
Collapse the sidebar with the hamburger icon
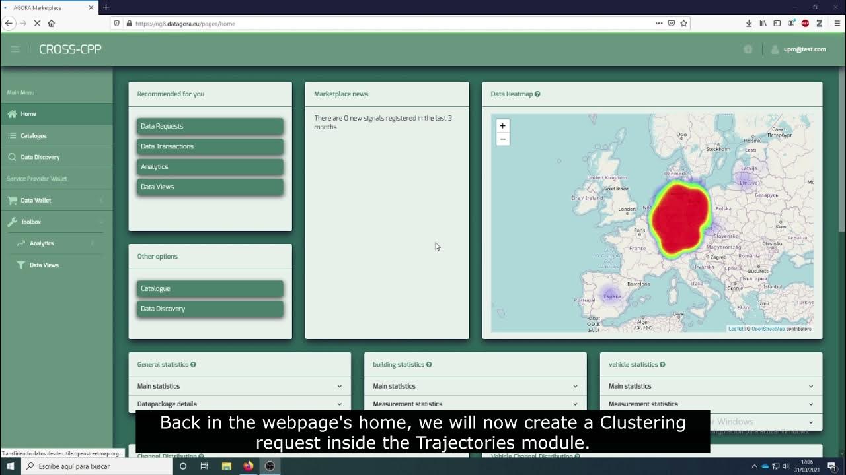point(15,49)
